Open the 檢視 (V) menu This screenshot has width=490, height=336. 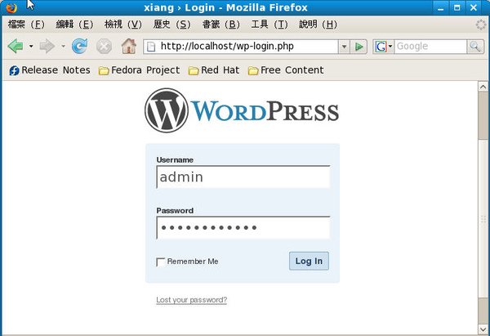[x=122, y=25]
